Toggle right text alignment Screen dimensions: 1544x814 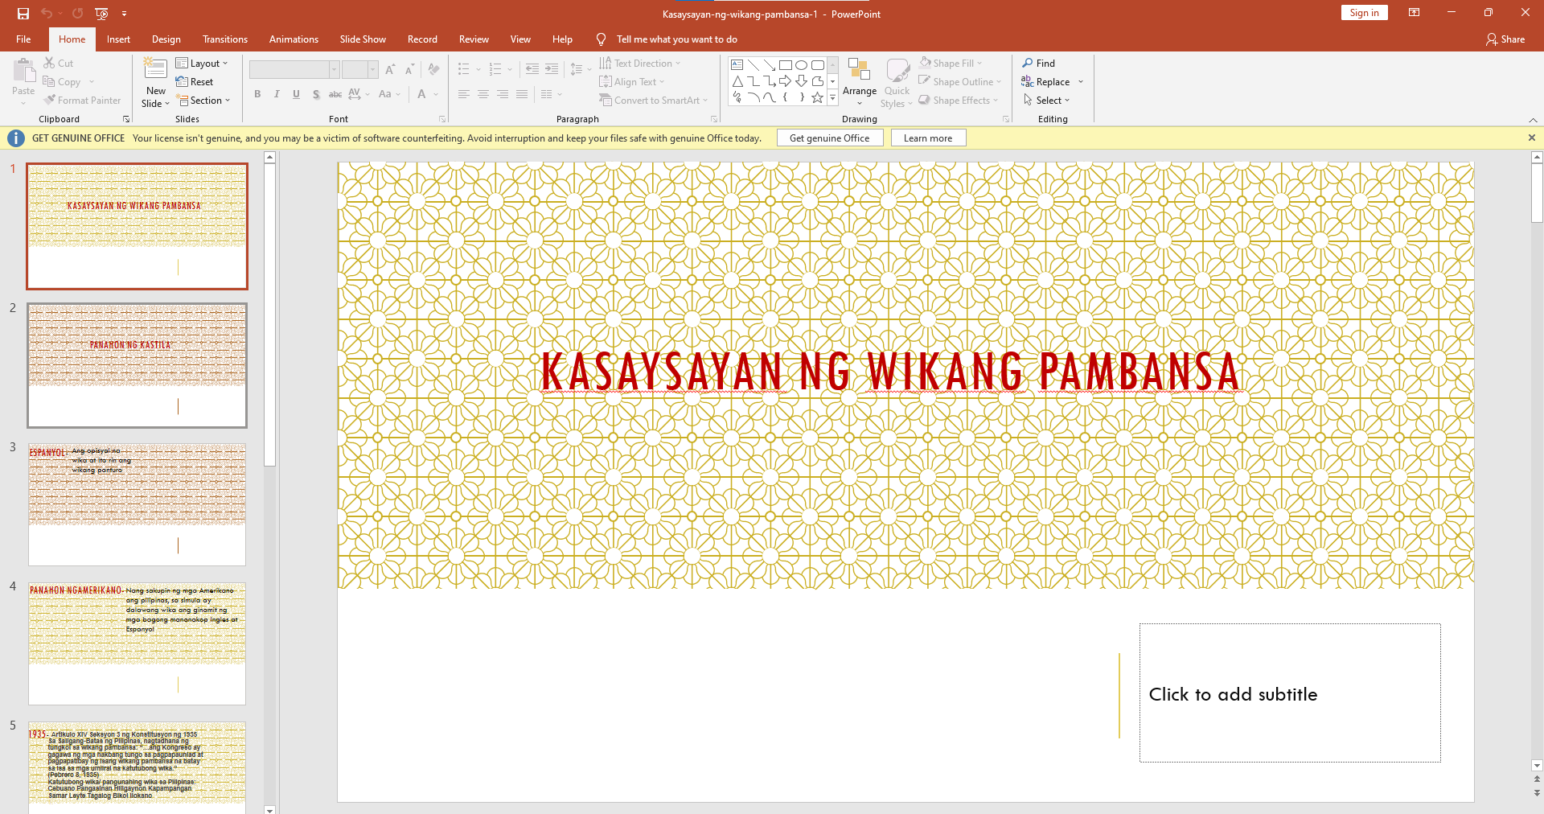(x=503, y=94)
